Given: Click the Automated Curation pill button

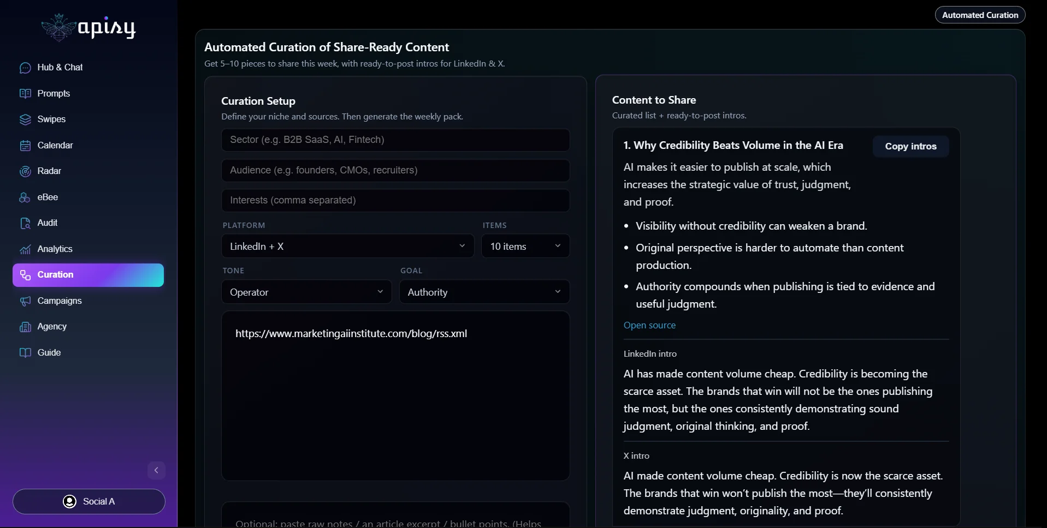Looking at the screenshot, I should 980,15.
